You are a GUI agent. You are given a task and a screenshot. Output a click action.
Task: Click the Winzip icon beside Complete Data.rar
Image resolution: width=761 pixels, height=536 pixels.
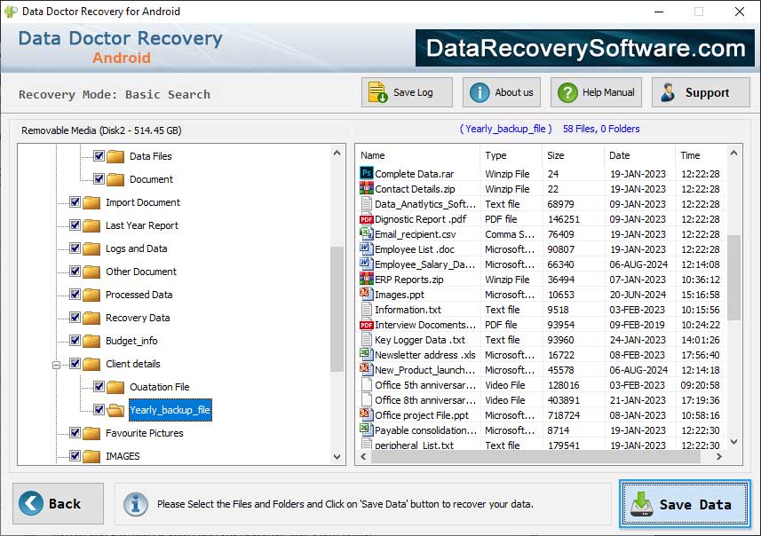pyautogui.click(x=368, y=174)
